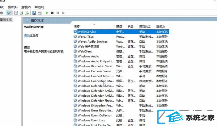The height and width of the screenshot is (126, 217).
Task: Click gear icon beside Waves Audio Services
Action: click(x=75, y=41)
